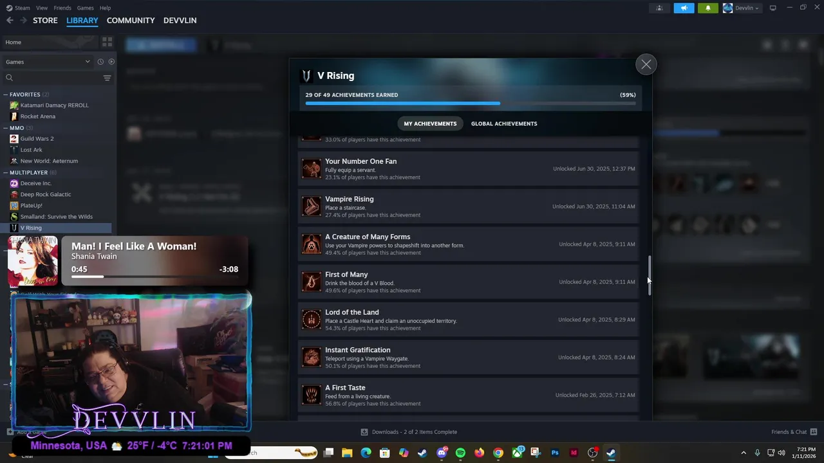Select Deep Rock Galactic in library
Viewport: 824px width, 463px height.
pos(46,194)
